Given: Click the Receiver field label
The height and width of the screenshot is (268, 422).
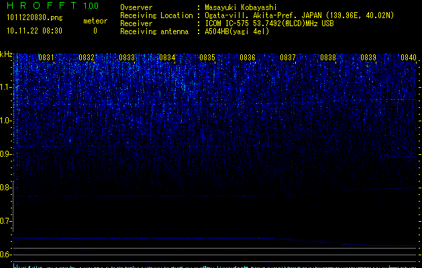Looking at the screenshot, I should (x=136, y=23).
